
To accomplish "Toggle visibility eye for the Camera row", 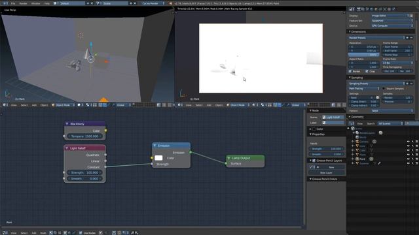I will point(408,142).
